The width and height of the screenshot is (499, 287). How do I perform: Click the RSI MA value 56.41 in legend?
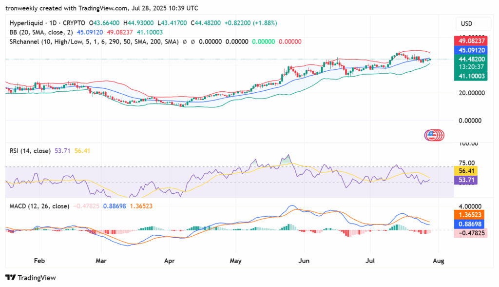[82, 151]
